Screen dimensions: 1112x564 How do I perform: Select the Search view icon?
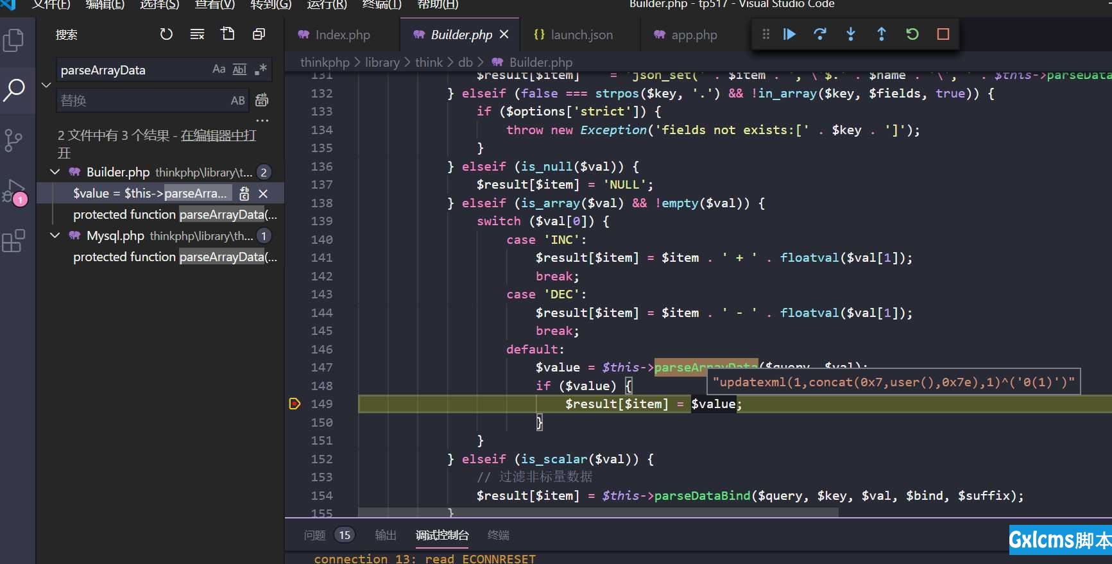[x=14, y=90]
